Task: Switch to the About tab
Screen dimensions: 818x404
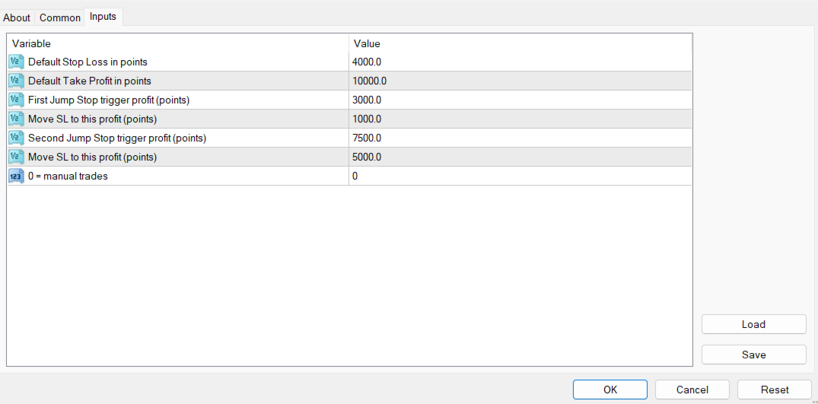Action: (17, 17)
